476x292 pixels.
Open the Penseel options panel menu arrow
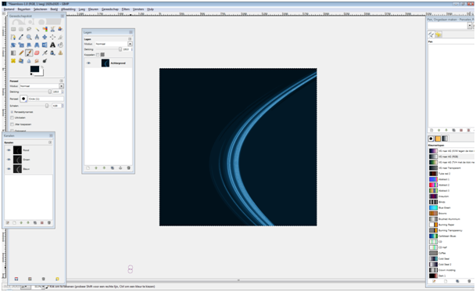coord(61,81)
